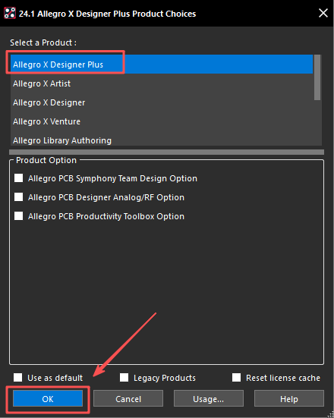Screen dimensions: 334x418
Task: Confirm selection with the OK button
Action: [x=48, y=398]
